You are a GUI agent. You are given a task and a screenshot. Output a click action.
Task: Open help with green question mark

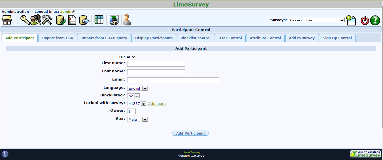pos(375,20)
